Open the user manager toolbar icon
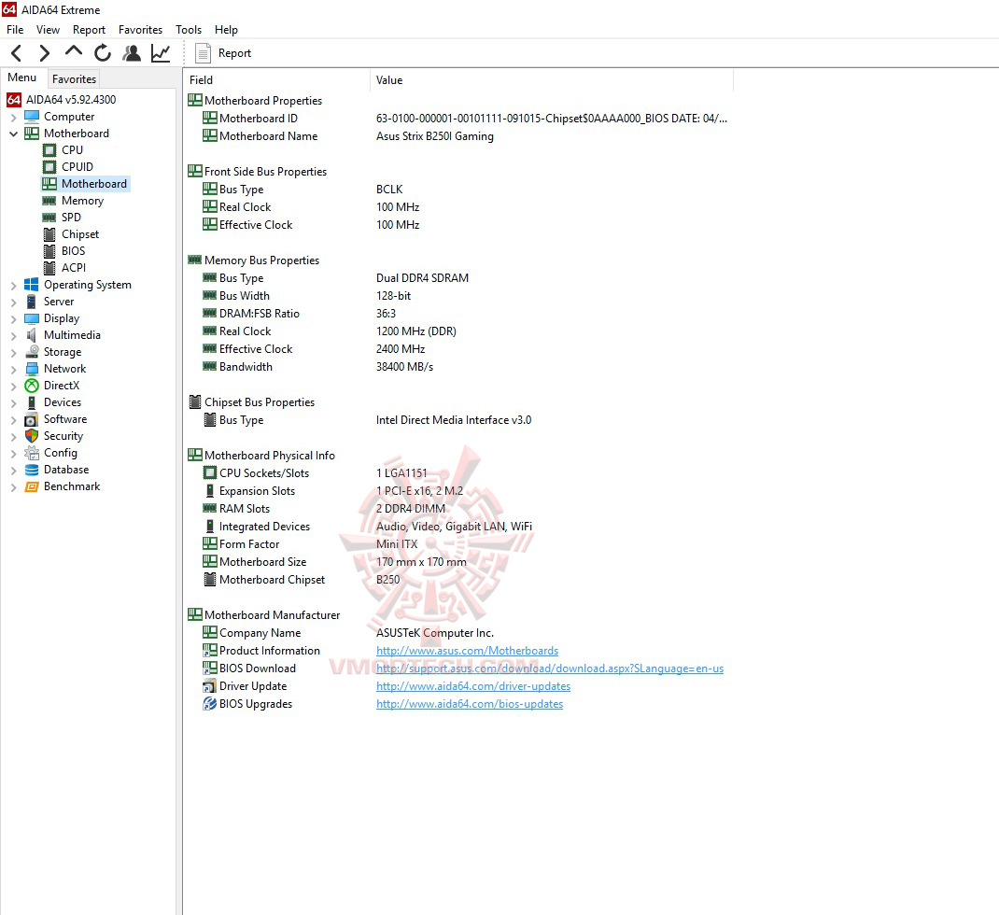Image resolution: width=999 pixels, height=915 pixels. [x=132, y=53]
